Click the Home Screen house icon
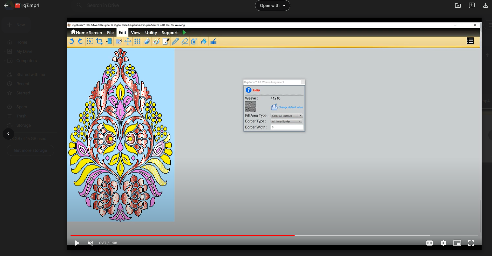Screen dimensions: 492x256 coord(73,32)
